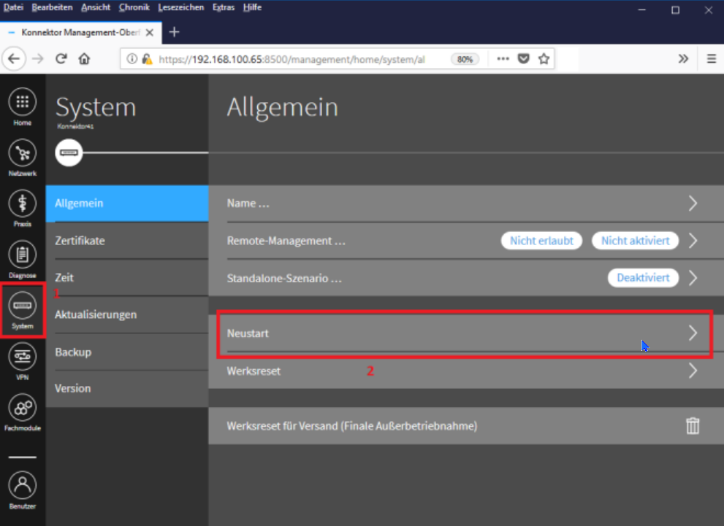Expand the Werksreset row chevron
This screenshot has height=526, width=724.
[x=693, y=371]
